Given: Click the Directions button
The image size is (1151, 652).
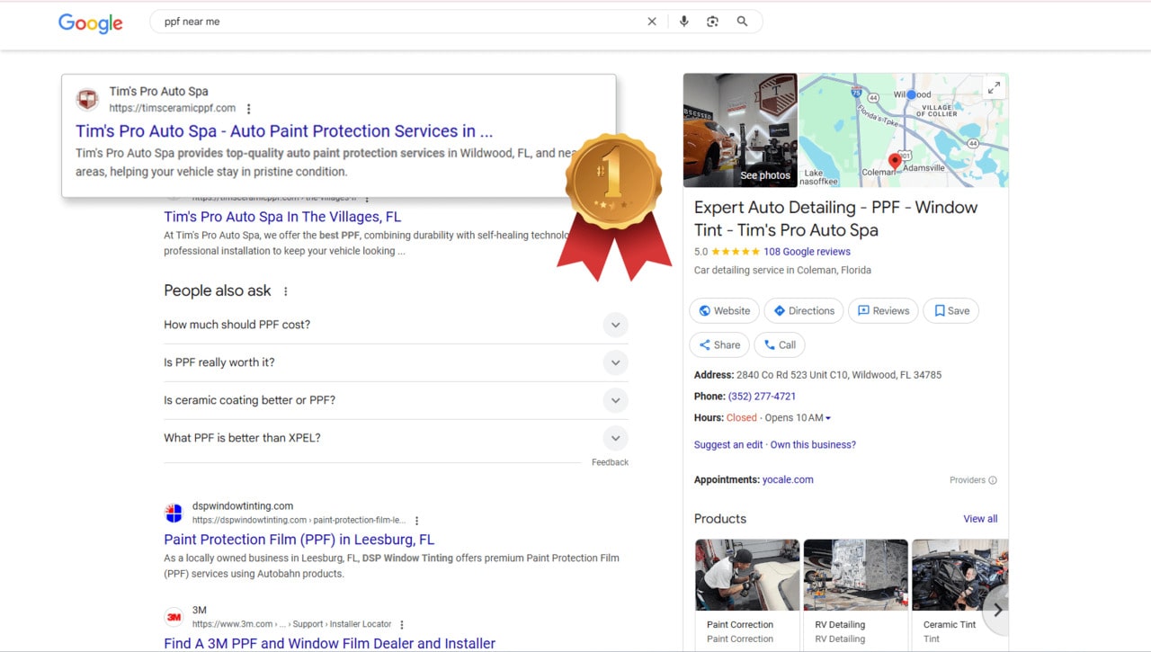Looking at the screenshot, I should (x=804, y=311).
